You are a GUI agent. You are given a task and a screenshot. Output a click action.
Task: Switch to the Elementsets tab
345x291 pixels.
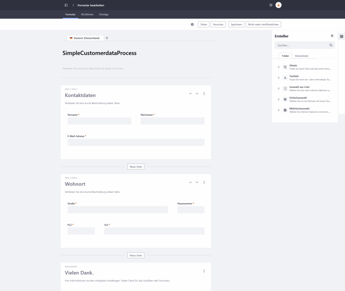pyautogui.click(x=302, y=56)
